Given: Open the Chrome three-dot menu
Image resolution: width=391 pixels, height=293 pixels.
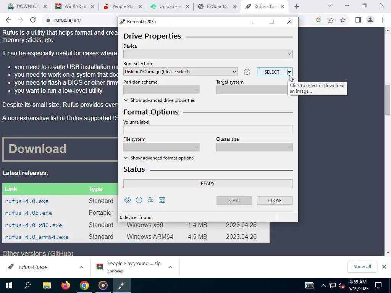Looking at the screenshot, I should pyautogui.click(x=383, y=20).
